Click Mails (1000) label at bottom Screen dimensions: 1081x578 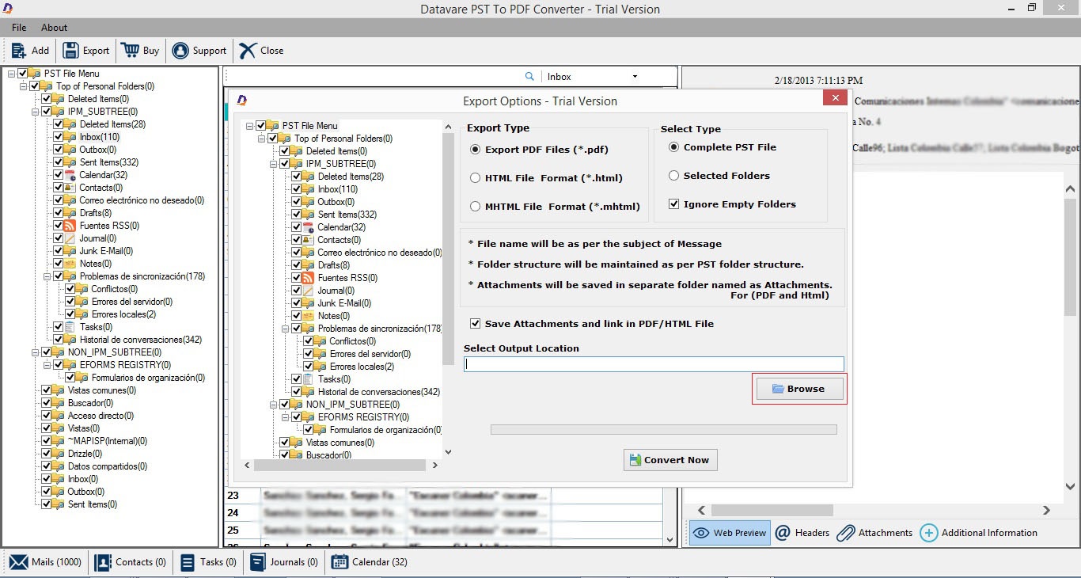pyautogui.click(x=56, y=562)
